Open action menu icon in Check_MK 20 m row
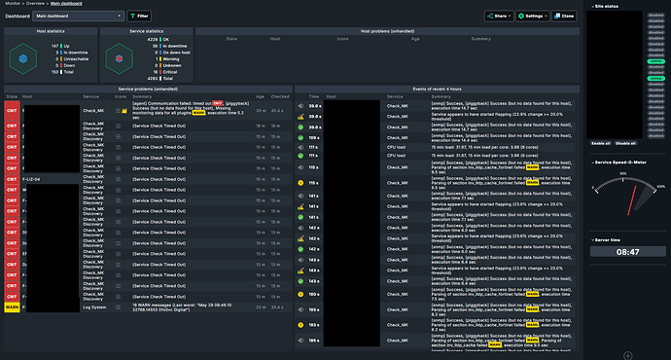Viewport: 671px width, 360px height. click(x=118, y=111)
